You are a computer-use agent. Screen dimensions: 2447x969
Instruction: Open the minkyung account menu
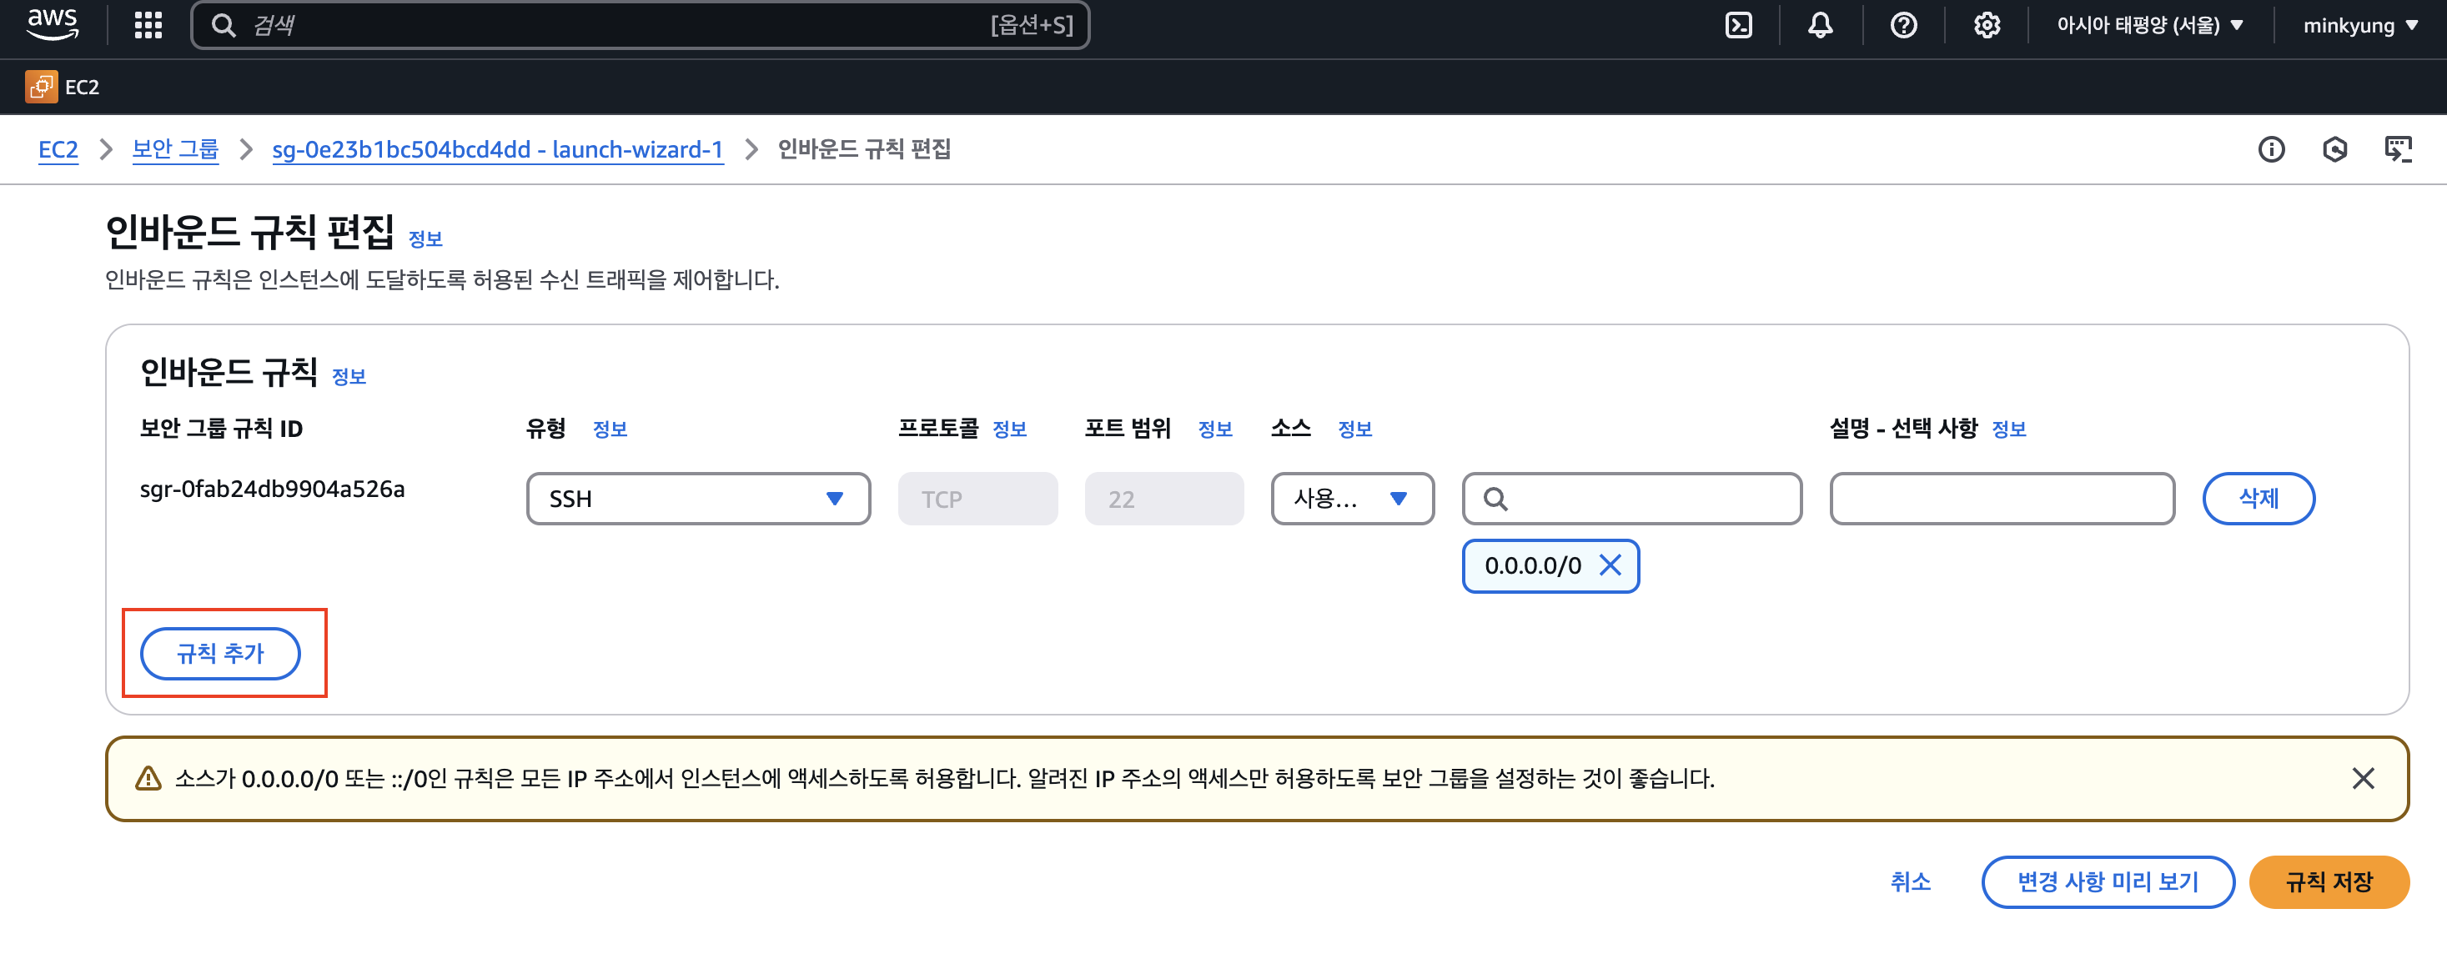(x=2359, y=26)
